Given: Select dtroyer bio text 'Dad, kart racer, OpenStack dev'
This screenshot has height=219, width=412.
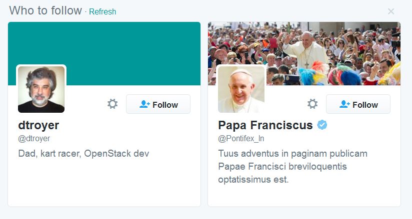Looking at the screenshot, I should click(x=83, y=154).
